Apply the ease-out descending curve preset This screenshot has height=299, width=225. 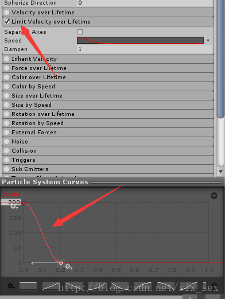[120, 286]
